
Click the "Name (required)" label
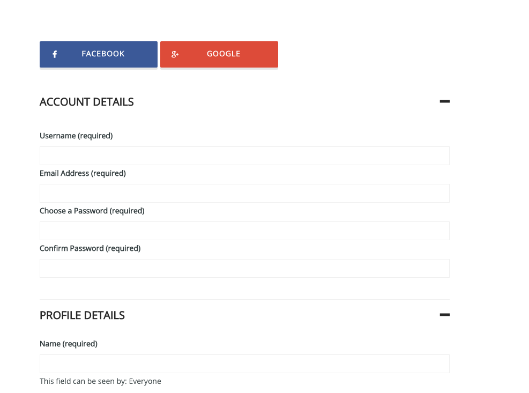(69, 344)
